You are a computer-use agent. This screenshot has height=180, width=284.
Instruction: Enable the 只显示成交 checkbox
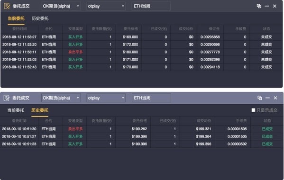pyautogui.click(x=253, y=110)
